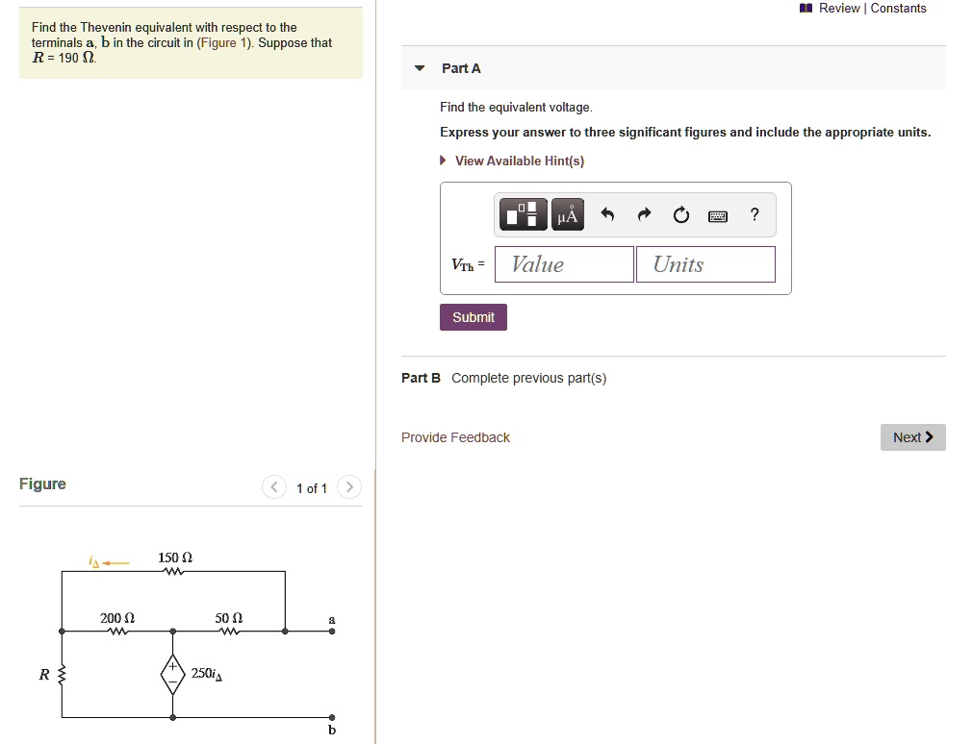Click the Provide Feedback link
The width and height of the screenshot is (973, 744).
[x=455, y=437]
